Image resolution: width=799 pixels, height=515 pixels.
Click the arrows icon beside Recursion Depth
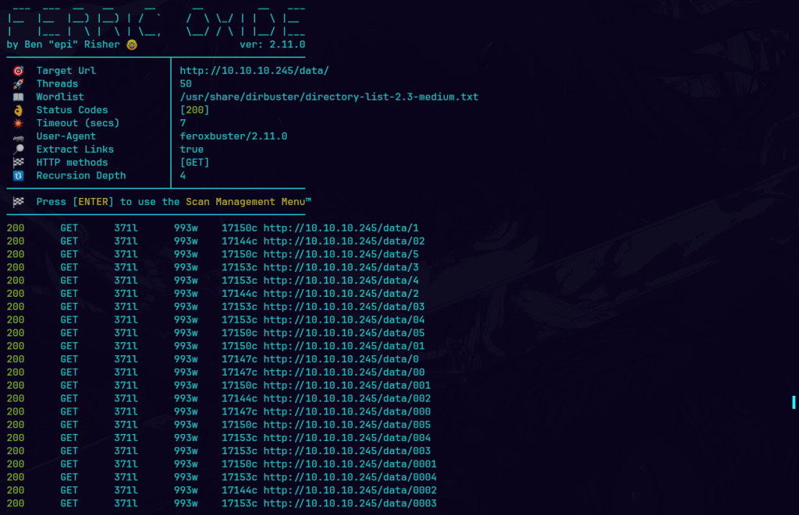point(18,176)
